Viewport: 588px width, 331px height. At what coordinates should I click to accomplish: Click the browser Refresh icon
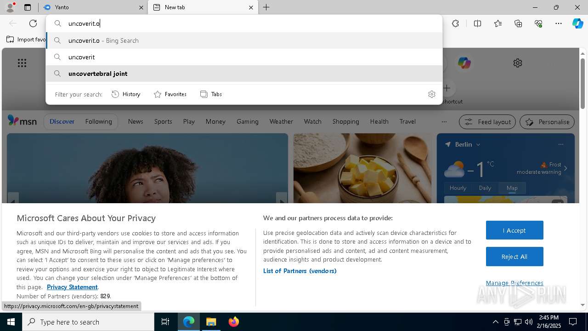33,23
